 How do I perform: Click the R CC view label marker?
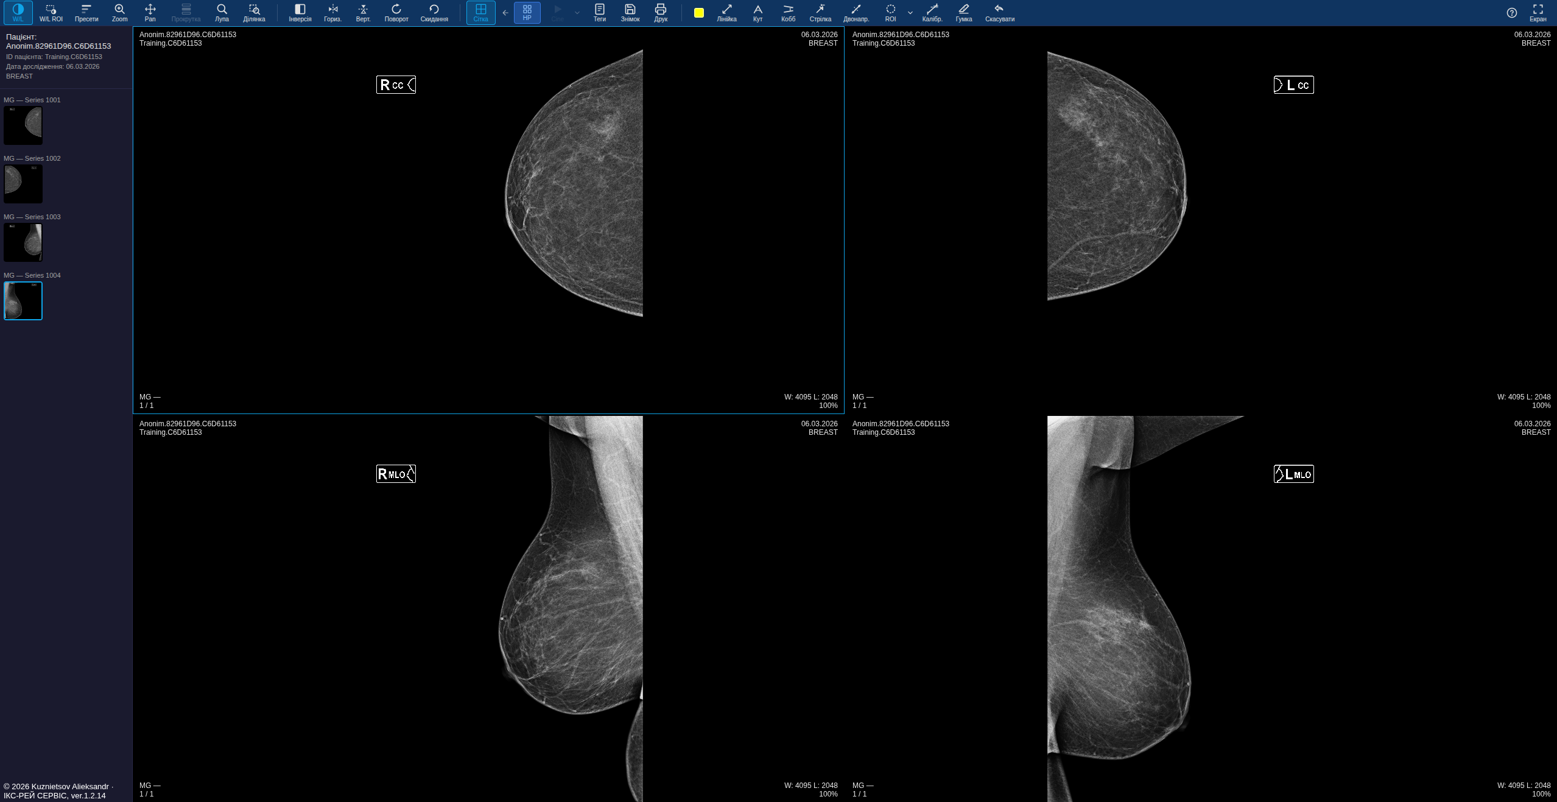pos(396,85)
